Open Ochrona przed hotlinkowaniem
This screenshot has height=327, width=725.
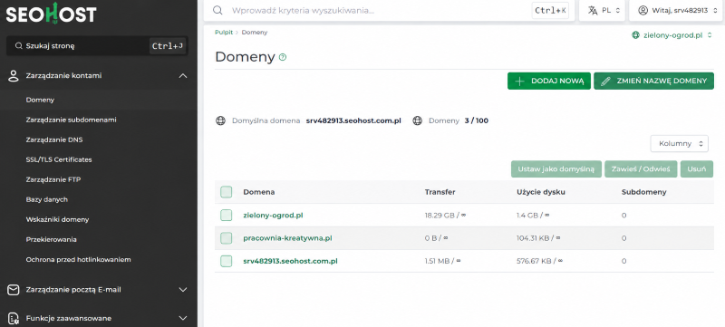click(78, 260)
